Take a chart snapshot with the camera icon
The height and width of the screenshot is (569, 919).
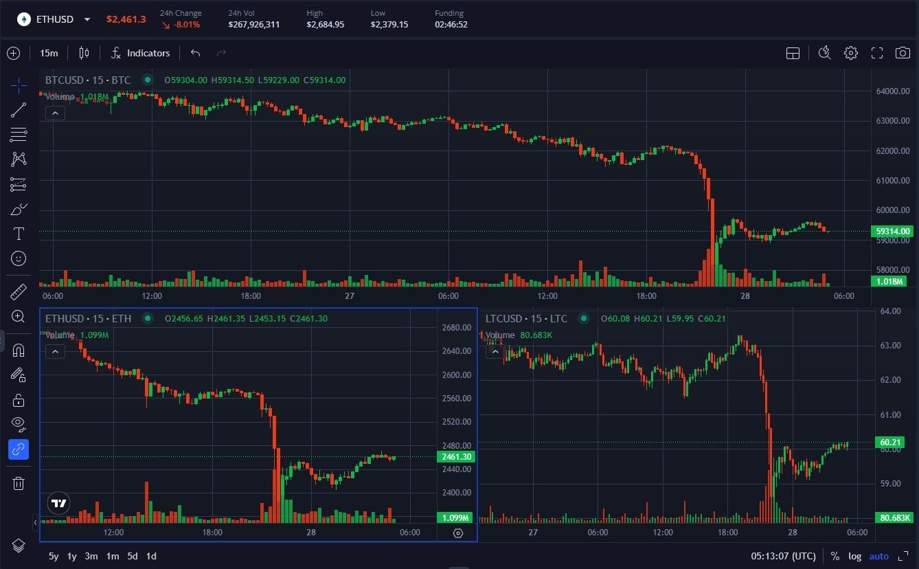(x=903, y=52)
